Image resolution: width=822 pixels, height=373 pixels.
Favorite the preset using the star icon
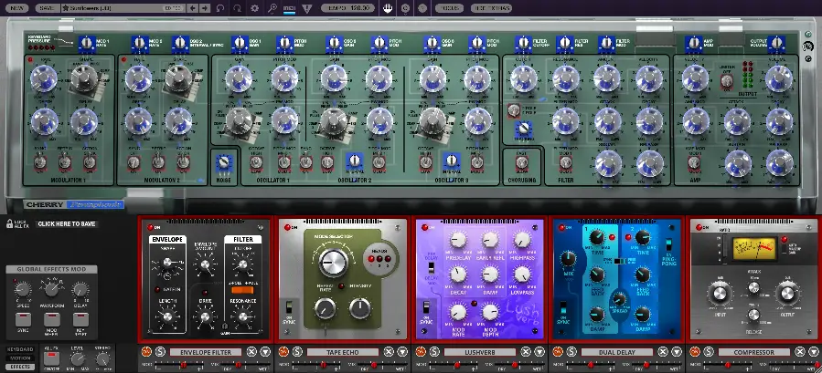pyautogui.click(x=66, y=8)
